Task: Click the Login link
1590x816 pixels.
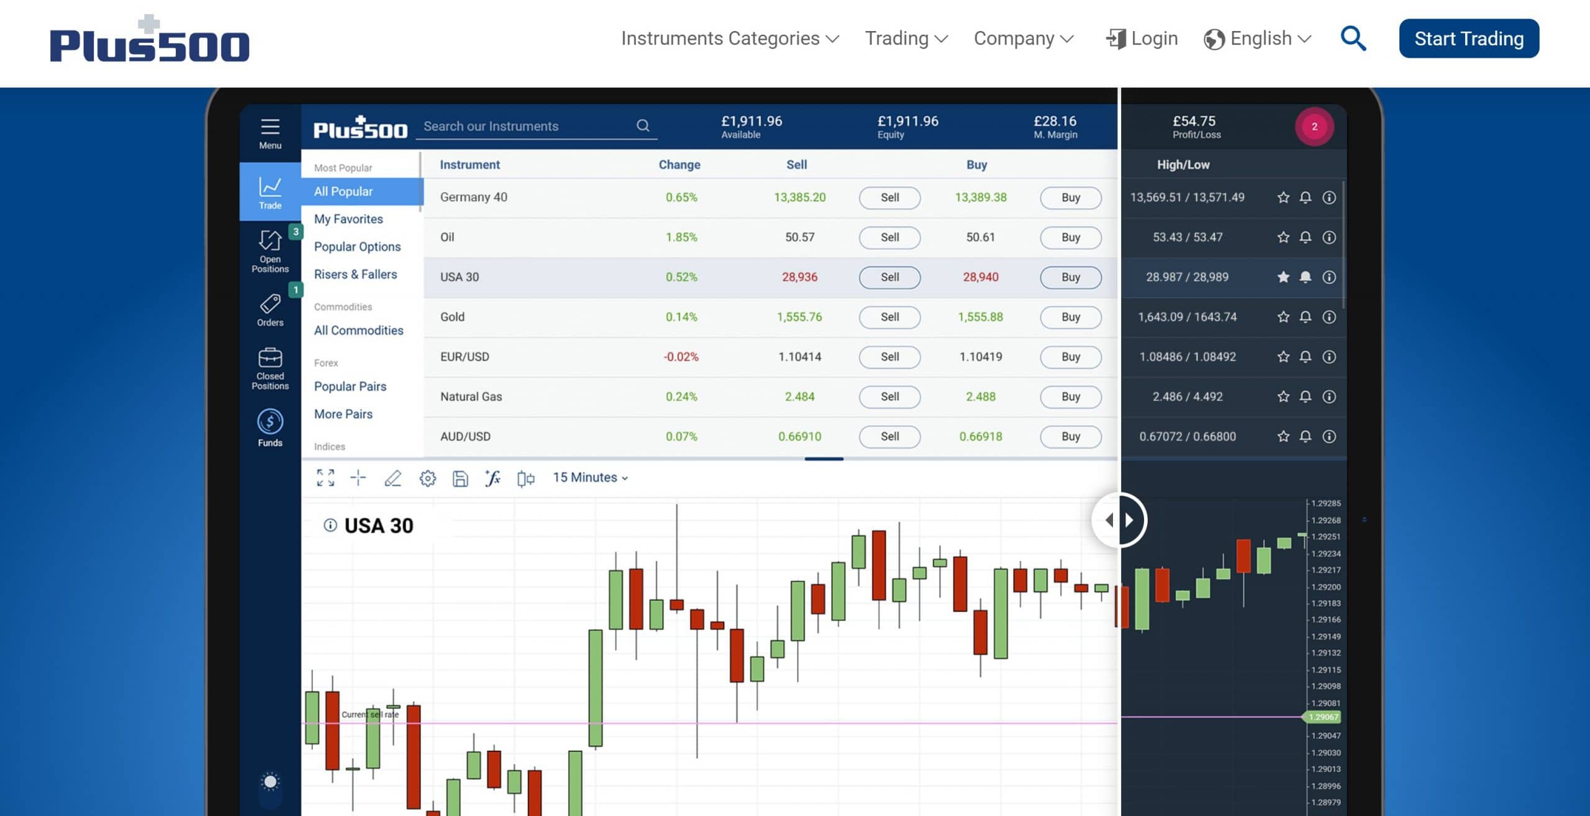Action: point(1142,38)
